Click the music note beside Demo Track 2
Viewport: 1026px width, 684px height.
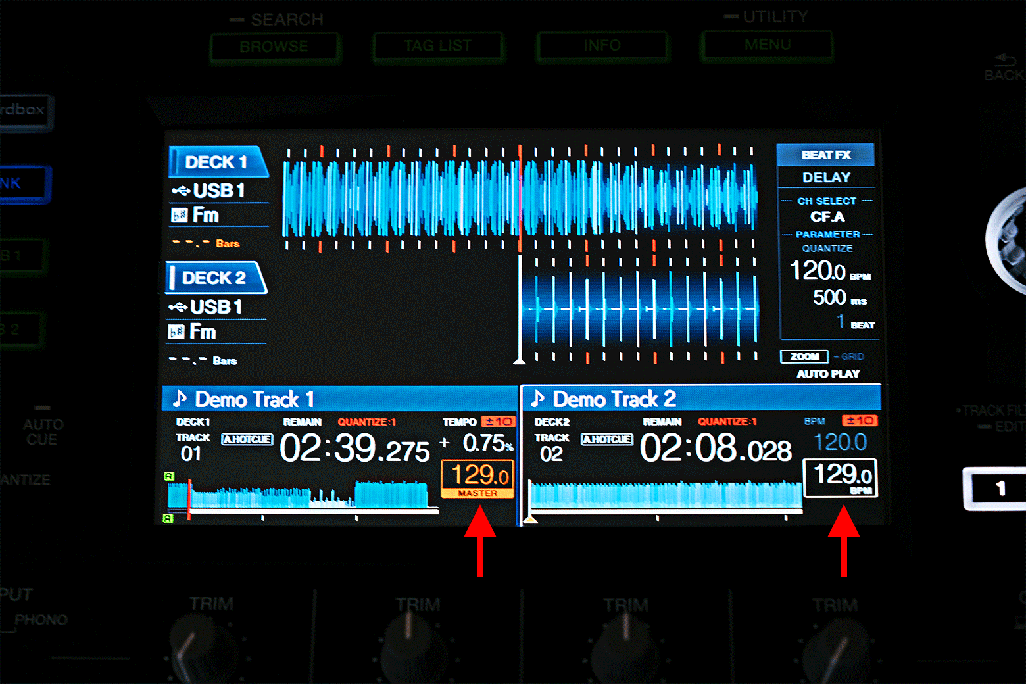pyautogui.click(x=538, y=398)
